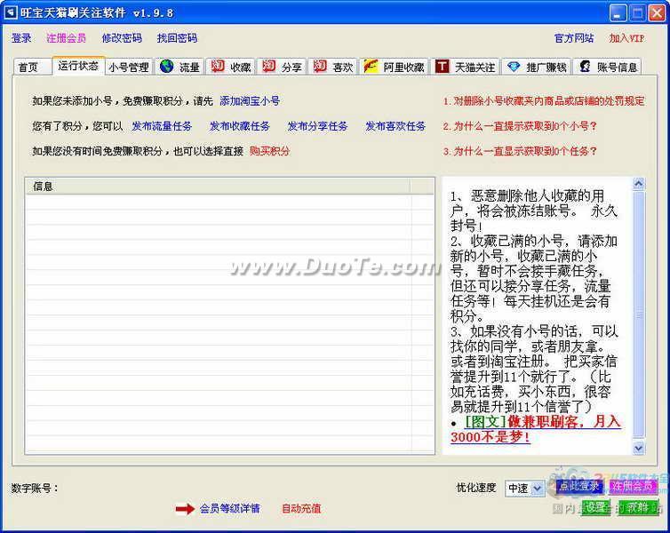Open the 账号信息 tab
This screenshot has width=670, height=533.
608,67
